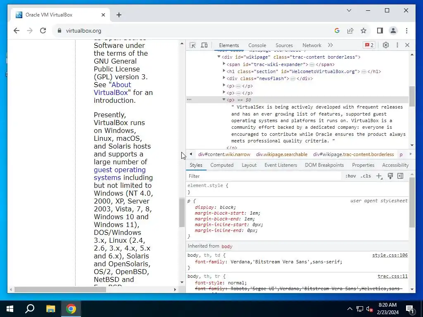The image size is (423, 317).
Task: Bookmark this tab with the star icon
Action: click(x=364, y=31)
